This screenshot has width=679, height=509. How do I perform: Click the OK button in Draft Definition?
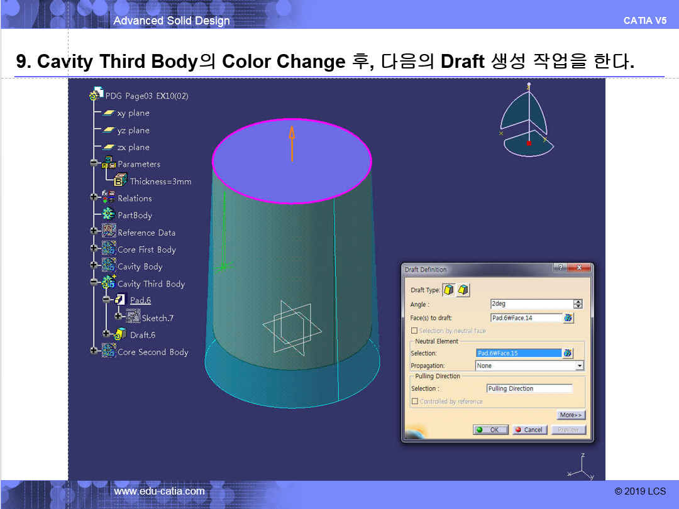[x=490, y=430]
